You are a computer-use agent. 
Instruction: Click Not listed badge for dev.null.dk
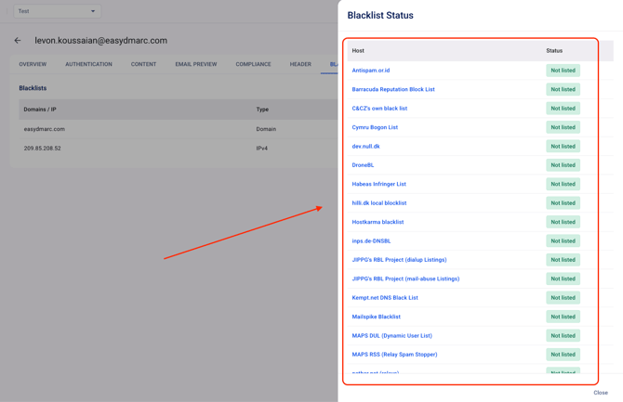point(563,146)
